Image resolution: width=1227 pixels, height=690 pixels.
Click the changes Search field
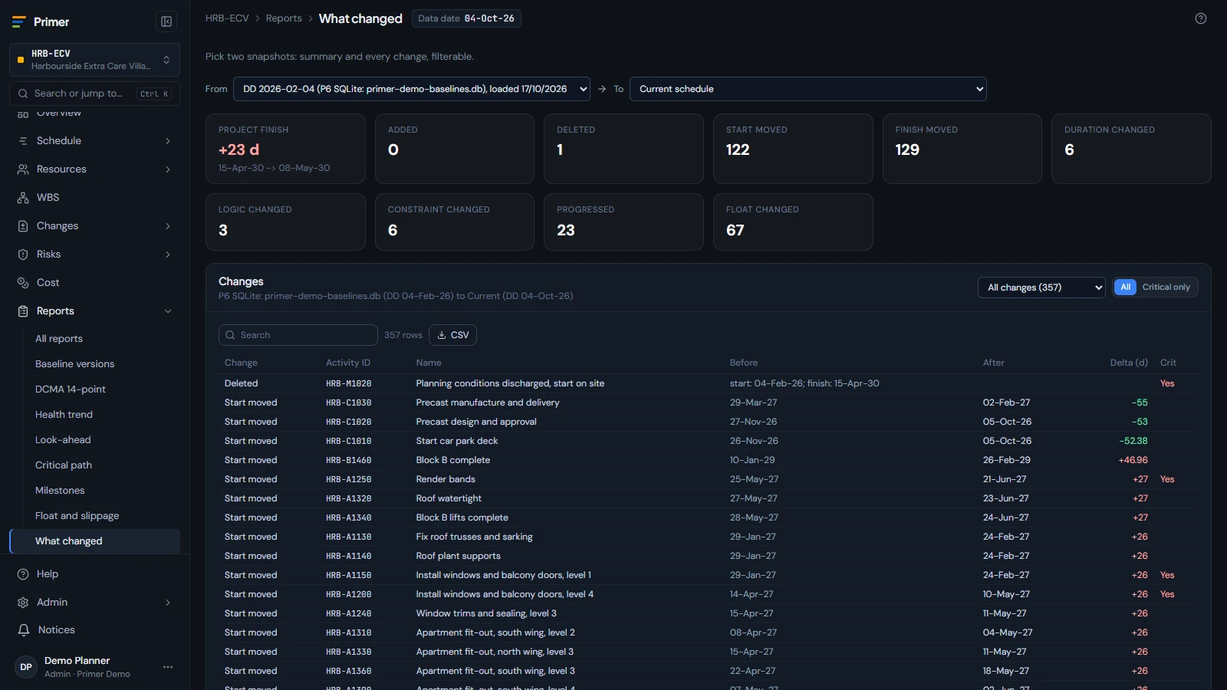[x=298, y=335]
